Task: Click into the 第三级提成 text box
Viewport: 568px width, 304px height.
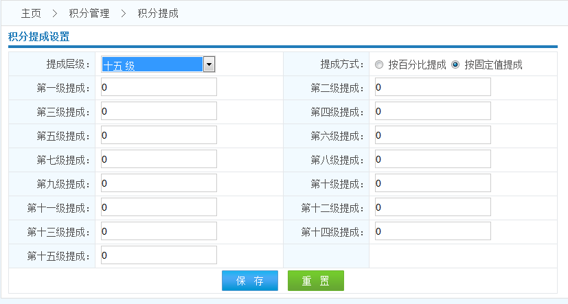Action: click(159, 111)
